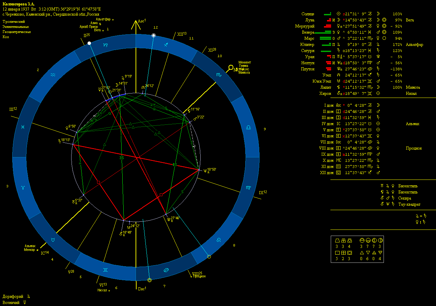This screenshot has height=306, width=436.
Task: Select the Солнце row label
Action: tap(308, 14)
